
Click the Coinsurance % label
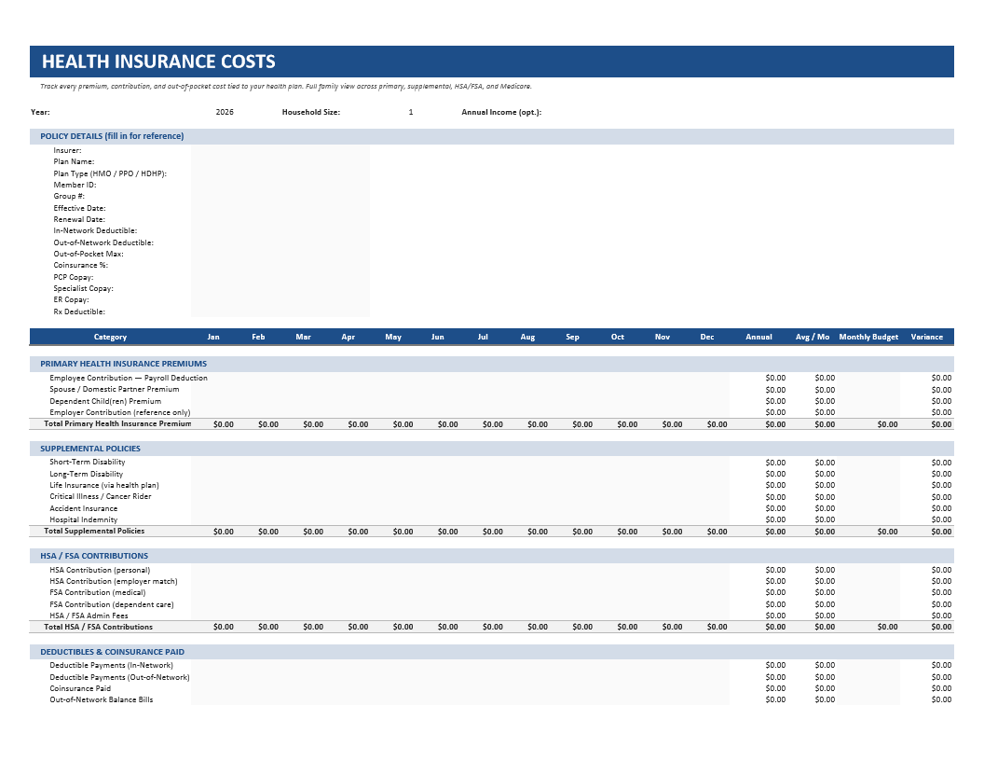click(80, 266)
